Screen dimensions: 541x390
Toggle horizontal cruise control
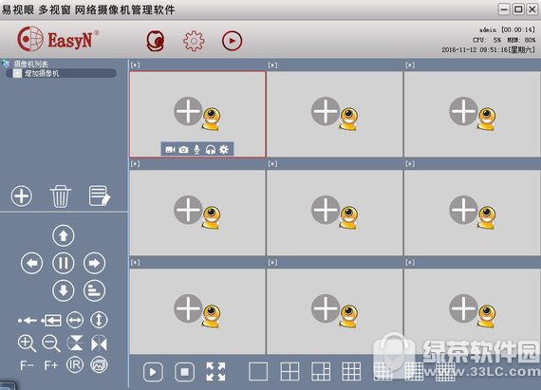(x=75, y=320)
